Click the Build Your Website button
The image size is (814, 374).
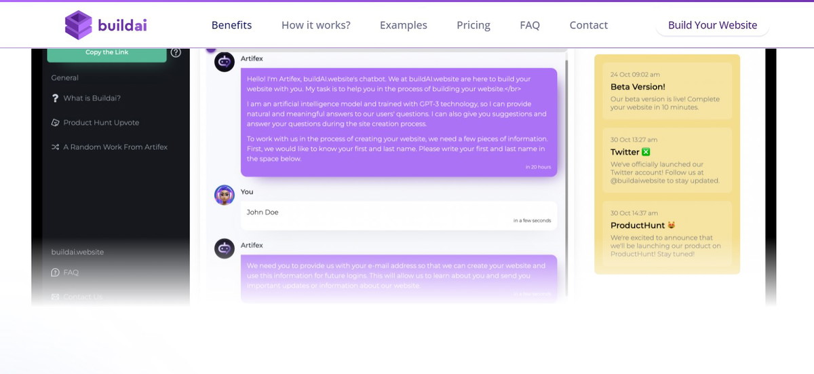[x=712, y=25]
